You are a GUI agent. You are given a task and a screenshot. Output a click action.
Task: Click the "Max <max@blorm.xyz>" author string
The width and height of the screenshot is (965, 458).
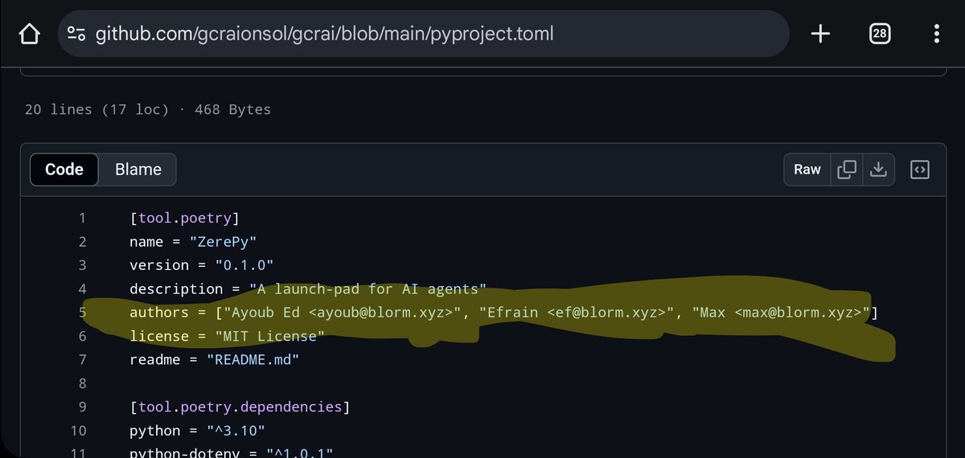tap(783, 313)
